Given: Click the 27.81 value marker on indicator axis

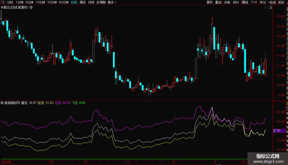Looking at the screenshot, I should pos(277,131).
